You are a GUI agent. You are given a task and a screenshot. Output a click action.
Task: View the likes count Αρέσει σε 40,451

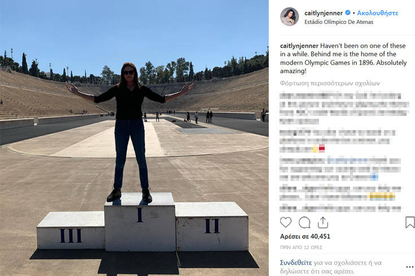pos(305,236)
